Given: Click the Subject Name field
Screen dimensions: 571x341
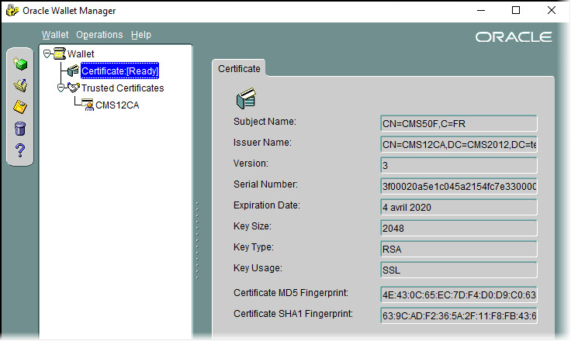Looking at the screenshot, I should coord(459,123).
